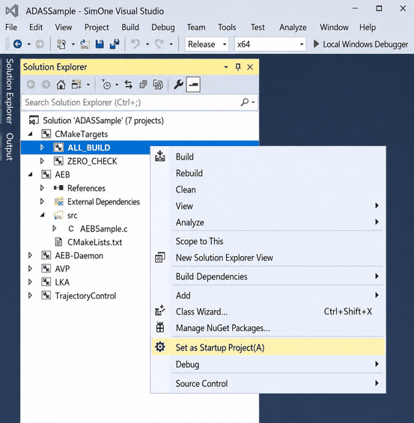Expand the TrajectoryControl project
Screen dimensions: 414x423
[30, 296]
